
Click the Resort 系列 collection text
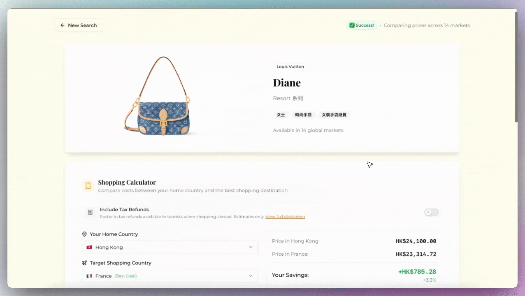[x=288, y=99]
